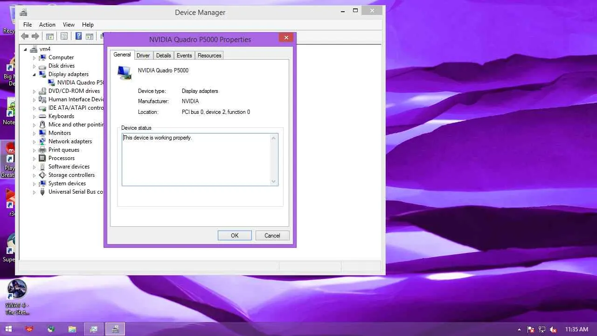The width and height of the screenshot is (597, 336).
Task: Open the File menu
Action: (x=28, y=25)
